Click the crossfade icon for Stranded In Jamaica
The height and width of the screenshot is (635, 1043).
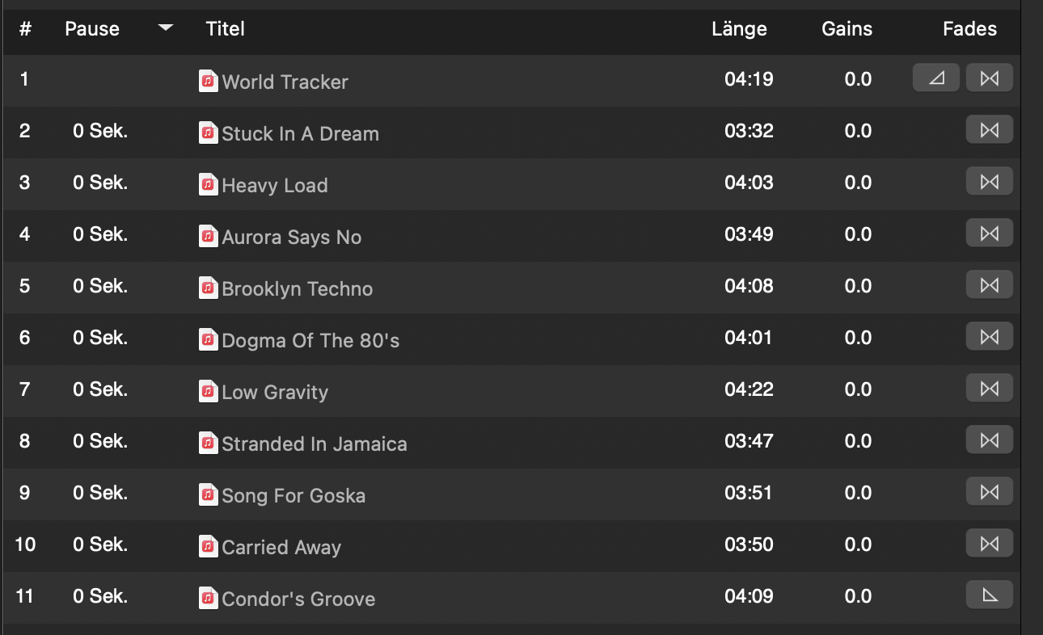pos(989,439)
